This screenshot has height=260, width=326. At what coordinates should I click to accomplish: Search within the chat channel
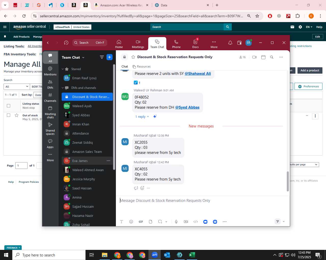click(272, 57)
